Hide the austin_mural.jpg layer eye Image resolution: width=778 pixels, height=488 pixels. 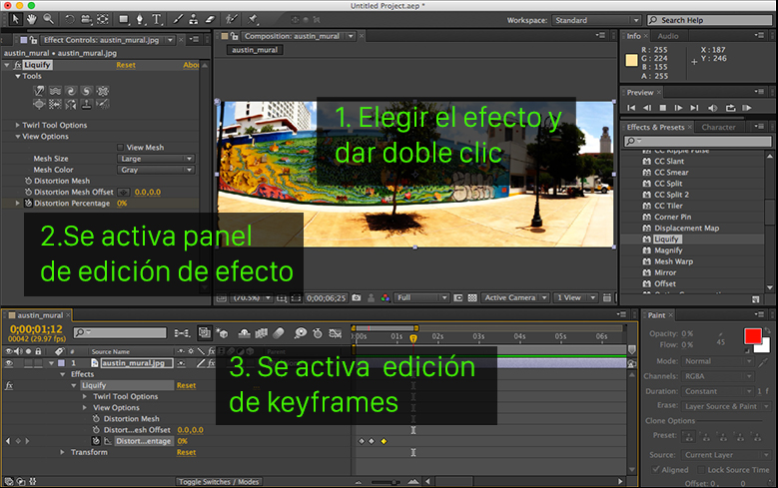(9, 363)
